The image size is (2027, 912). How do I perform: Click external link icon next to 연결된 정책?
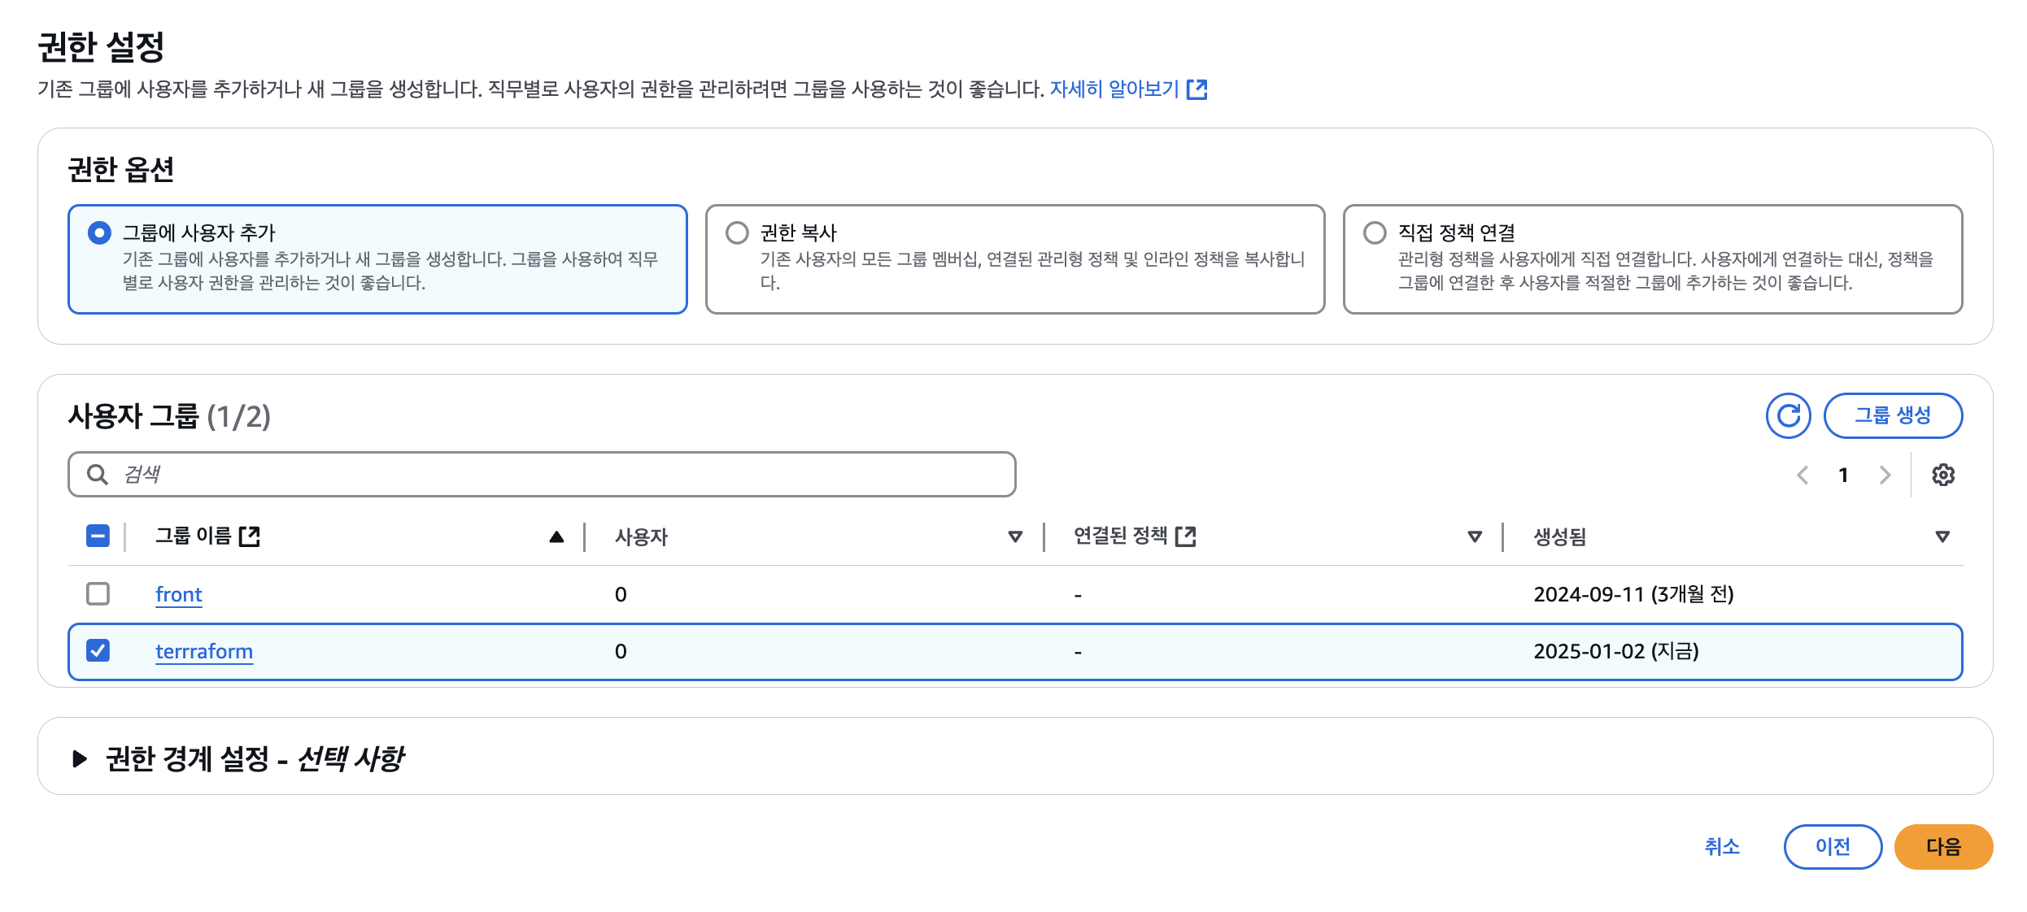coord(1186,536)
